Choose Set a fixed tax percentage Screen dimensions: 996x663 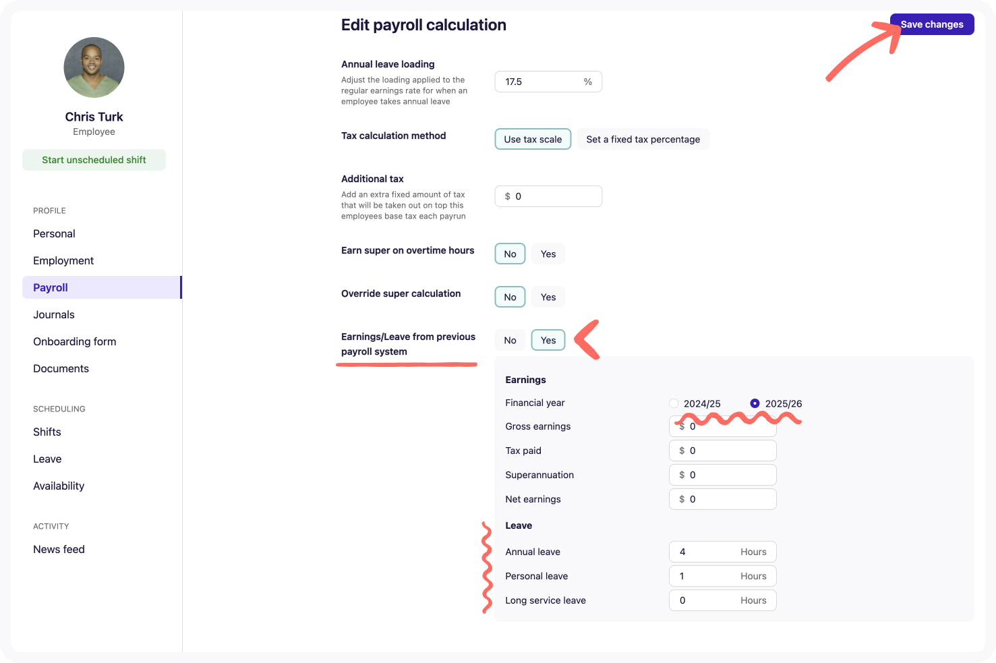point(643,140)
